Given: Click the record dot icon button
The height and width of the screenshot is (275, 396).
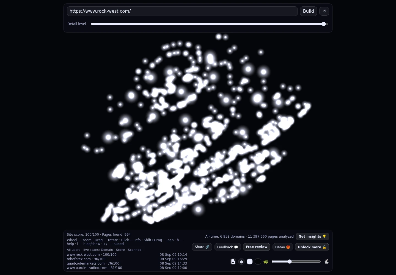Looking at the screenshot, I should pos(241,262).
